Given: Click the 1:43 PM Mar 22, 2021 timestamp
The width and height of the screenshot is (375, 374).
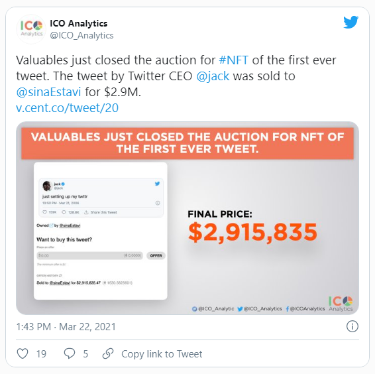Looking at the screenshot, I should (66, 327).
